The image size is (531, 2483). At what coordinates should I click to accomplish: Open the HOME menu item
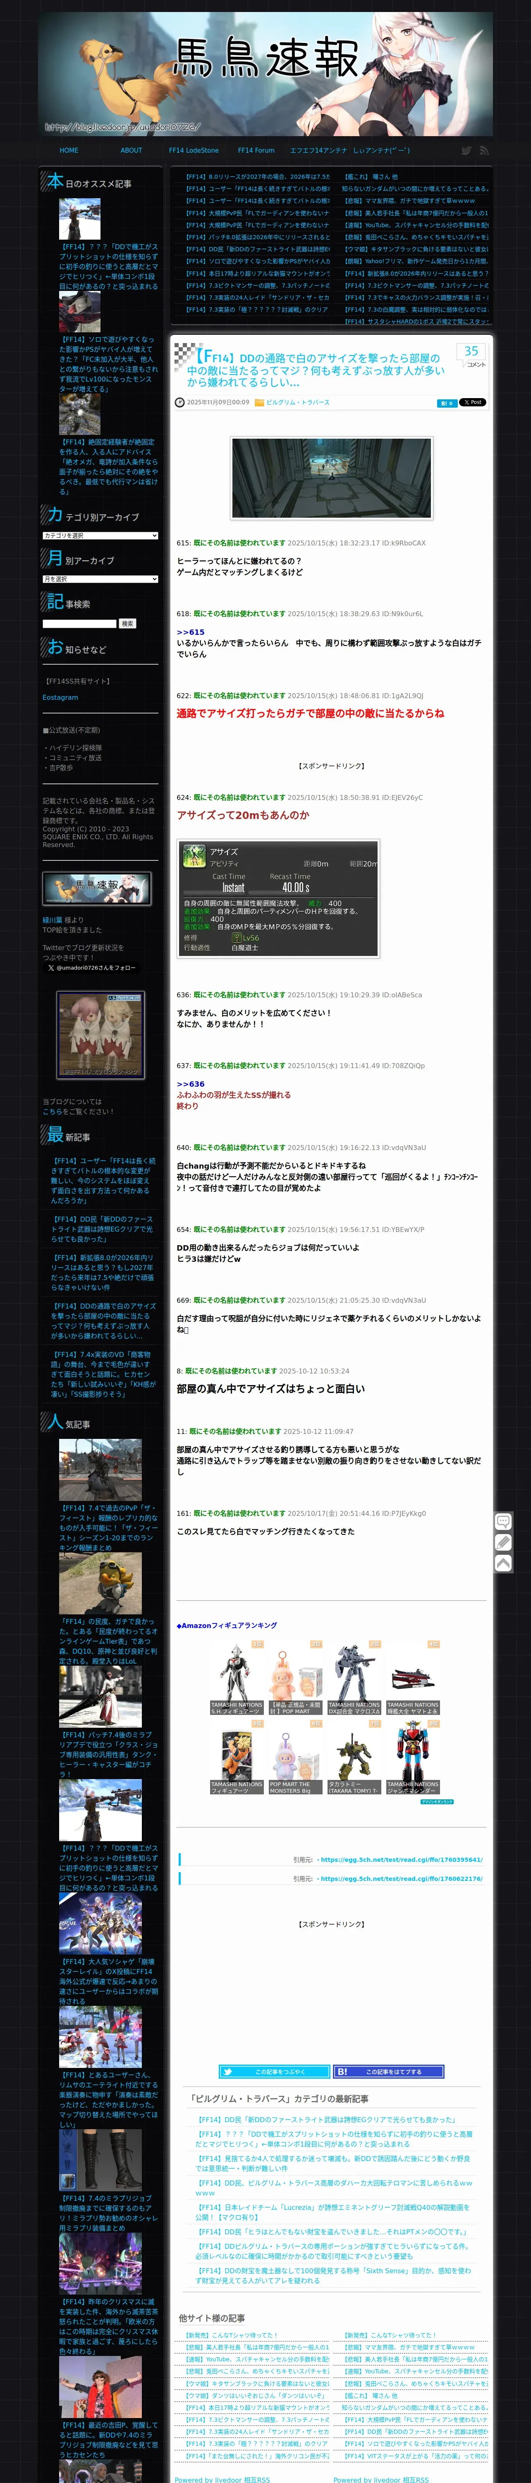[x=68, y=150]
